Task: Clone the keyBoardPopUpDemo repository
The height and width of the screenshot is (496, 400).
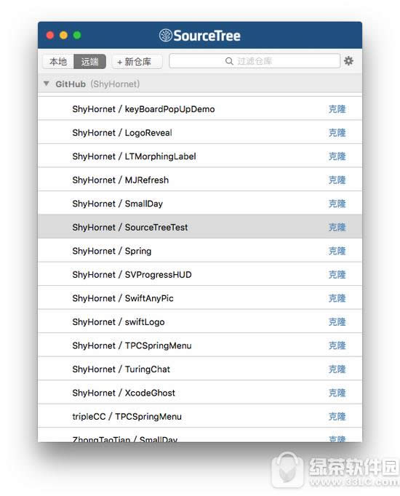Action: point(337,109)
